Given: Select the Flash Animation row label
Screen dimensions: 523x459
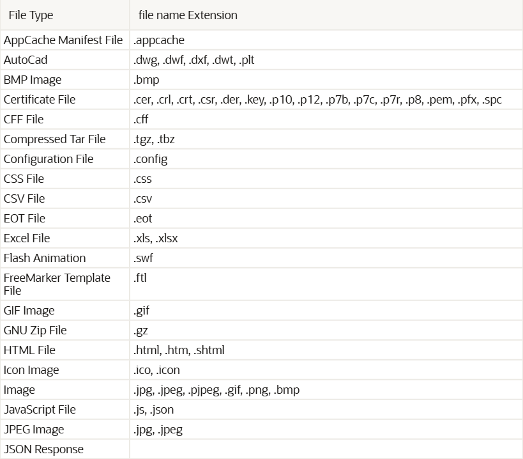Looking at the screenshot, I should 45,258.
